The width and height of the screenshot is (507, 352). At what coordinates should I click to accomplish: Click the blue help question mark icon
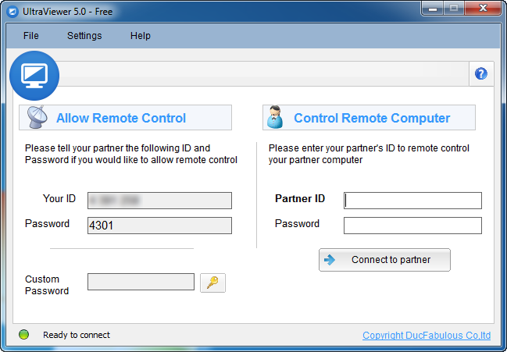[481, 74]
